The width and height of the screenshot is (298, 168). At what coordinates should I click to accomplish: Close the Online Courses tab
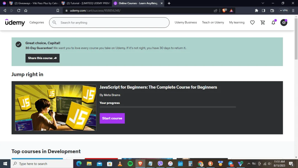tap(161, 3)
